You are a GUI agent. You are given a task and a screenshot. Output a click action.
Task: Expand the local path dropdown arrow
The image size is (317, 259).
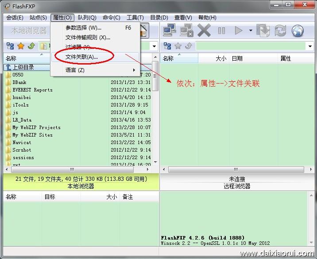tap(154, 46)
